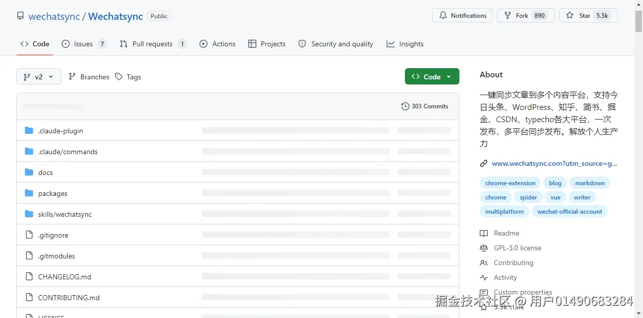Open the skills/wechatsync folder
This screenshot has height=318, width=643.
[x=65, y=214]
